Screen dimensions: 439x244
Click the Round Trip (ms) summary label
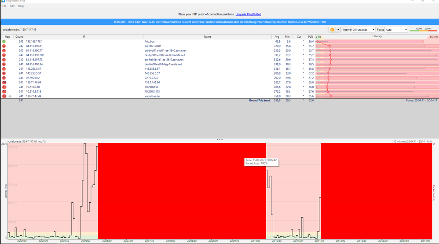(x=260, y=100)
